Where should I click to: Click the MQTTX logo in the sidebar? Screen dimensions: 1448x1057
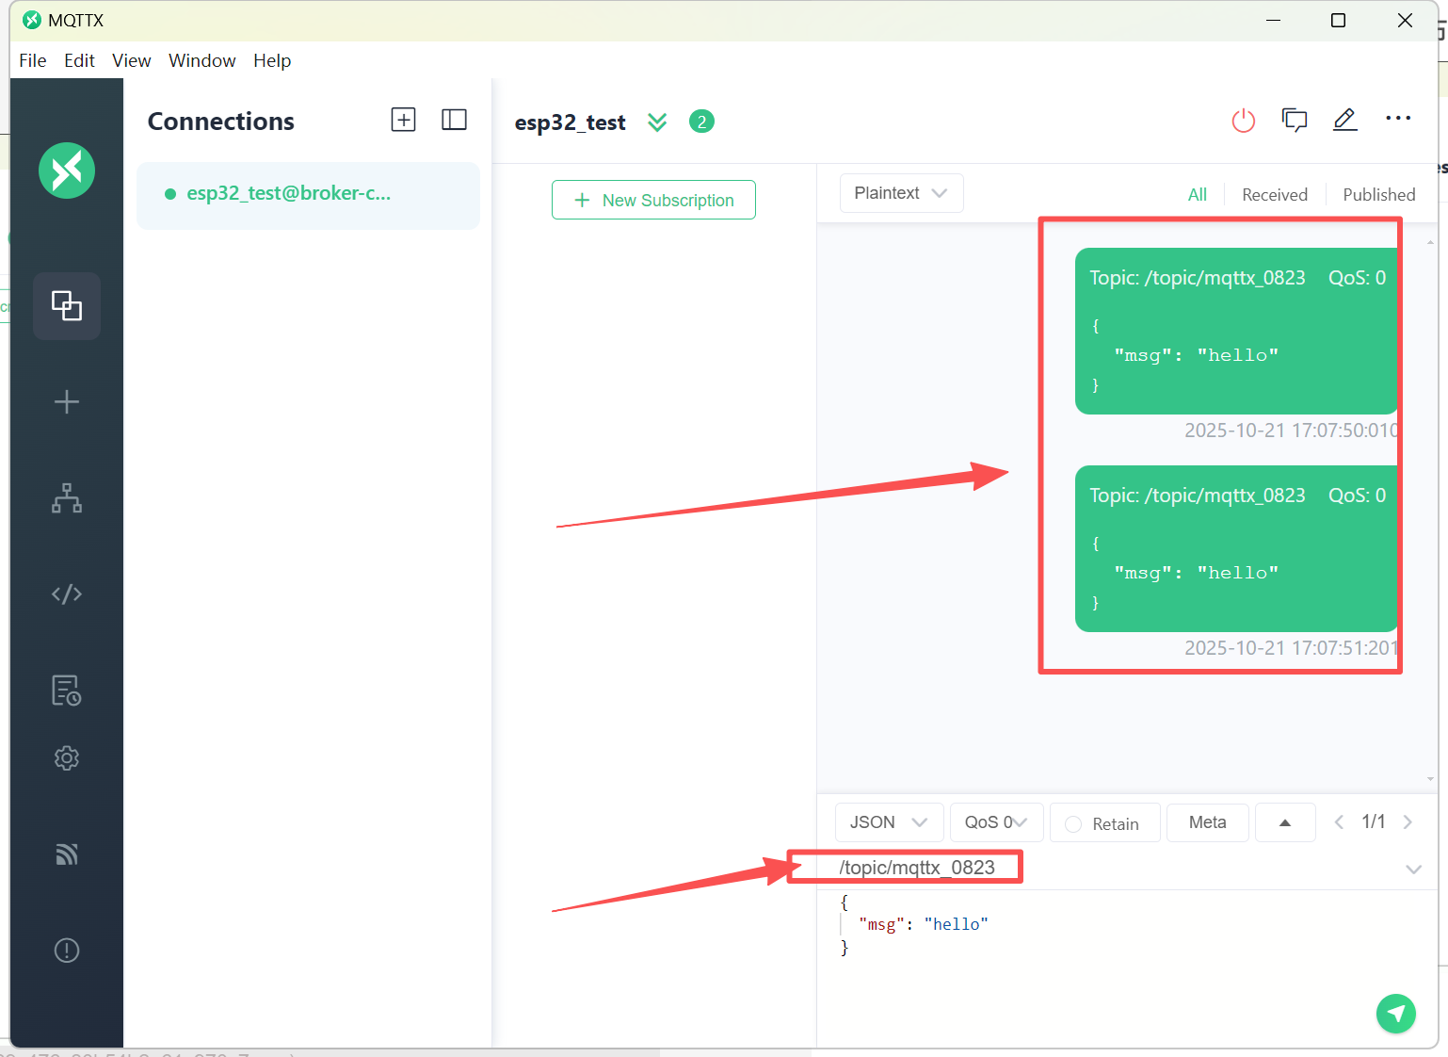[x=67, y=171]
